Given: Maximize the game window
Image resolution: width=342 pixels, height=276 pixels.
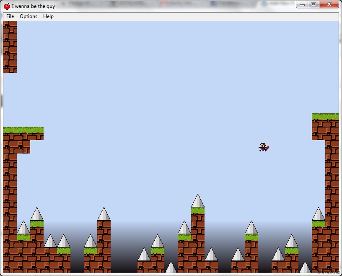Looking at the screenshot, I should pyautogui.click(x=313, y=5).
